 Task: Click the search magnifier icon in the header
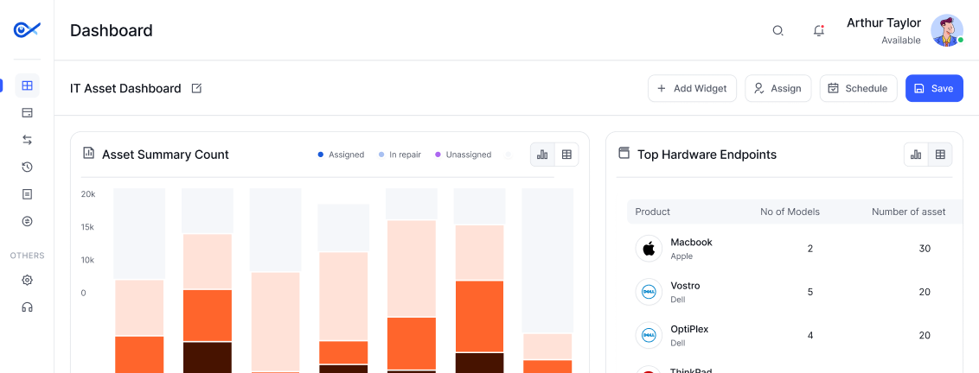click(x=778, y=30)
